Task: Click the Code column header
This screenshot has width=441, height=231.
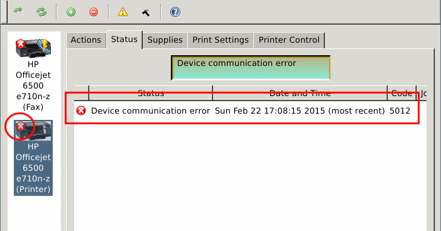Action: tap(401, 93)
